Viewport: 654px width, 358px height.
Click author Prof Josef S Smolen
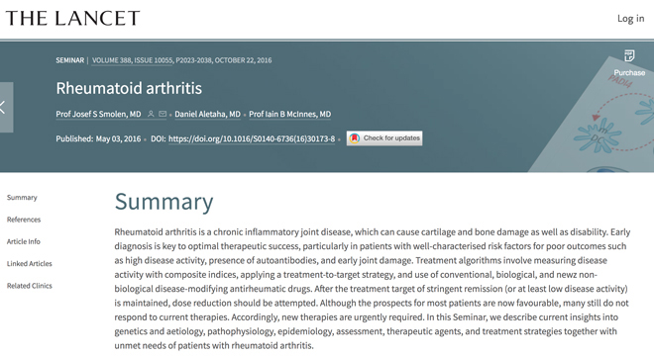98,114
